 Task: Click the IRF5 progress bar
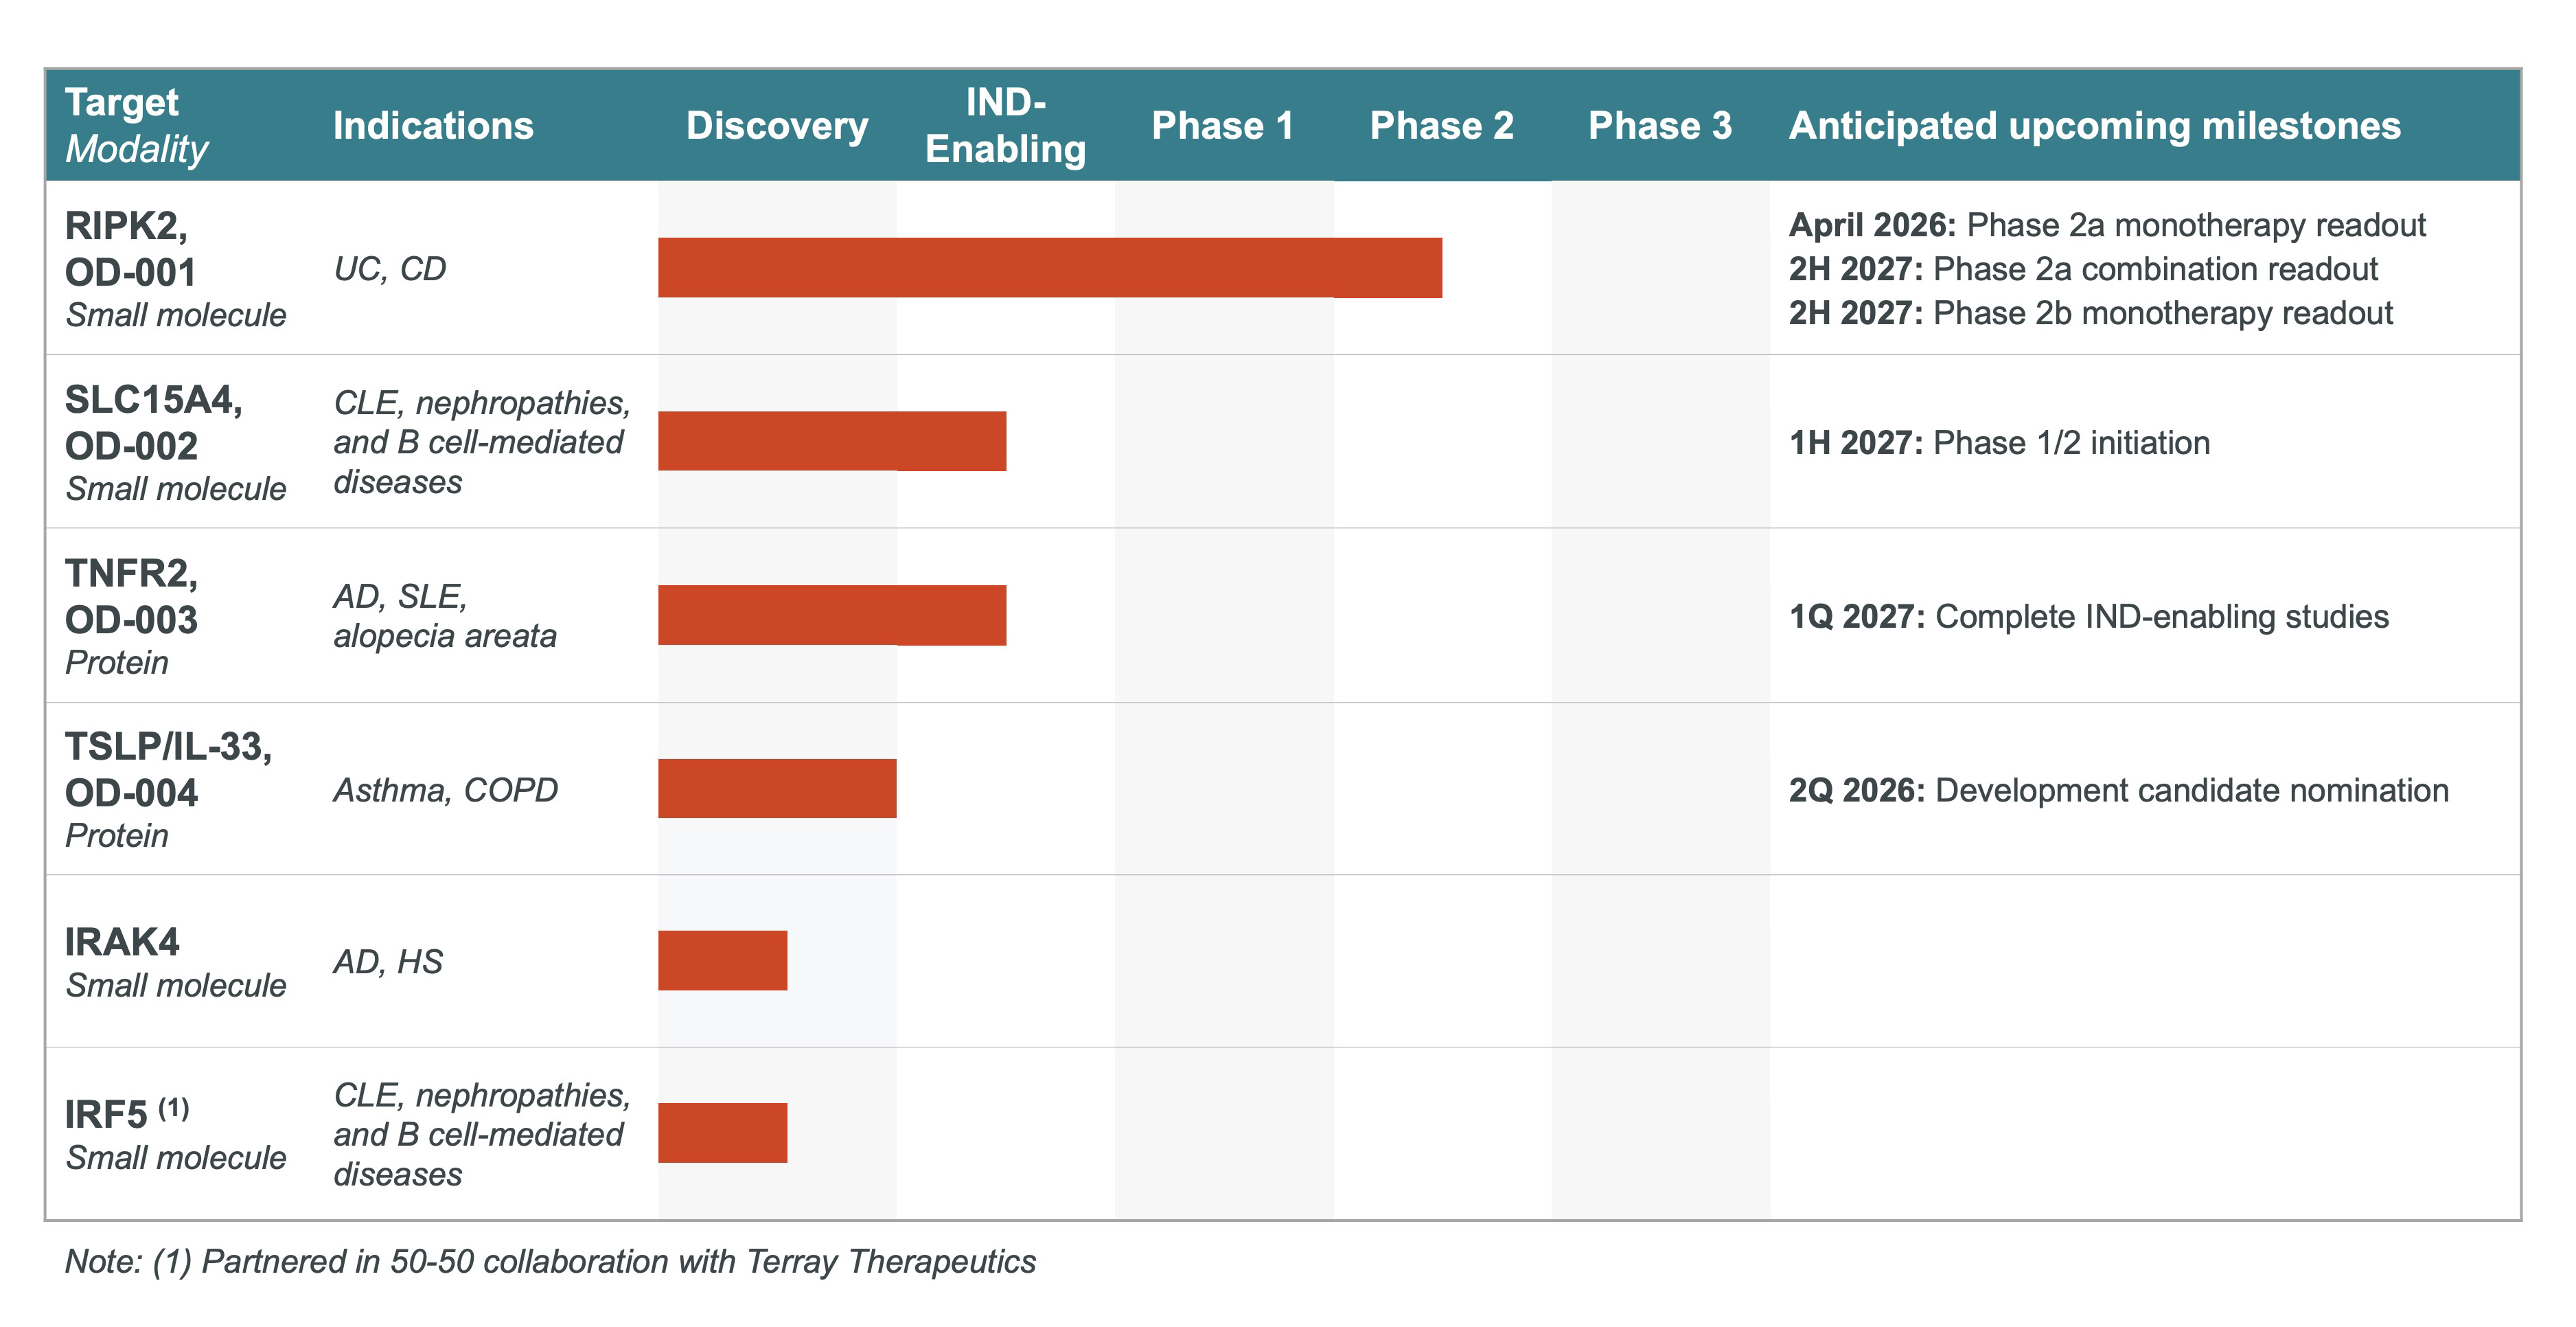click(722, 1132)
